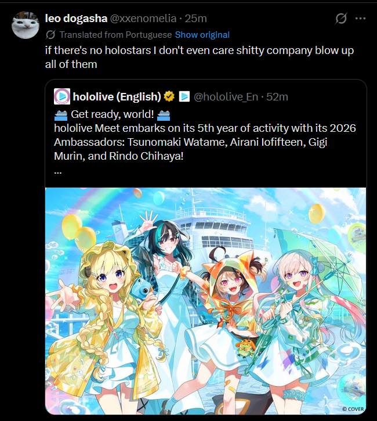Click the translation icon beside 'Translated from Portuguese'
Image resolution: width=377 pixels, height=421 pixels.
pos(50,35)
